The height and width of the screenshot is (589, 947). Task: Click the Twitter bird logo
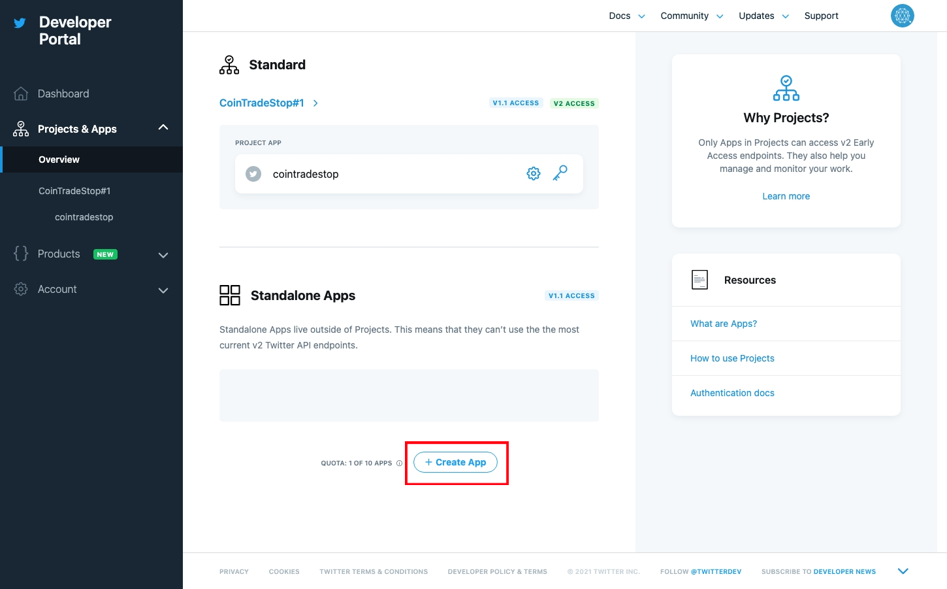[x=20, y=23]
